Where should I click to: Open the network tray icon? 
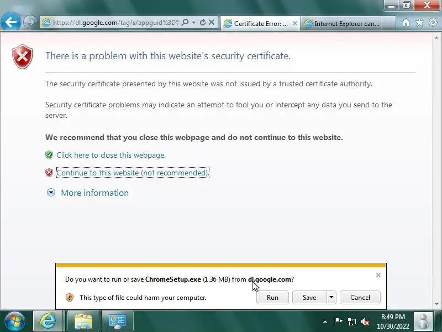(352, 321)
